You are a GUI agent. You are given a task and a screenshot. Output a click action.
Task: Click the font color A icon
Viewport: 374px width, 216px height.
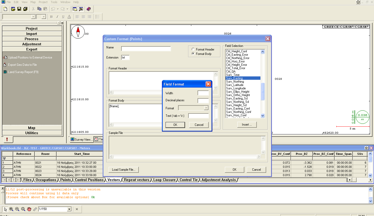[x=69, y=17]
